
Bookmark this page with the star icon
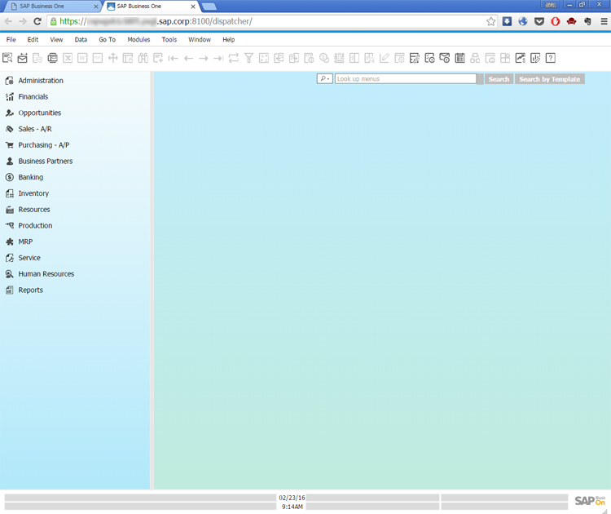pyautogui.click(x=491, y=21)
